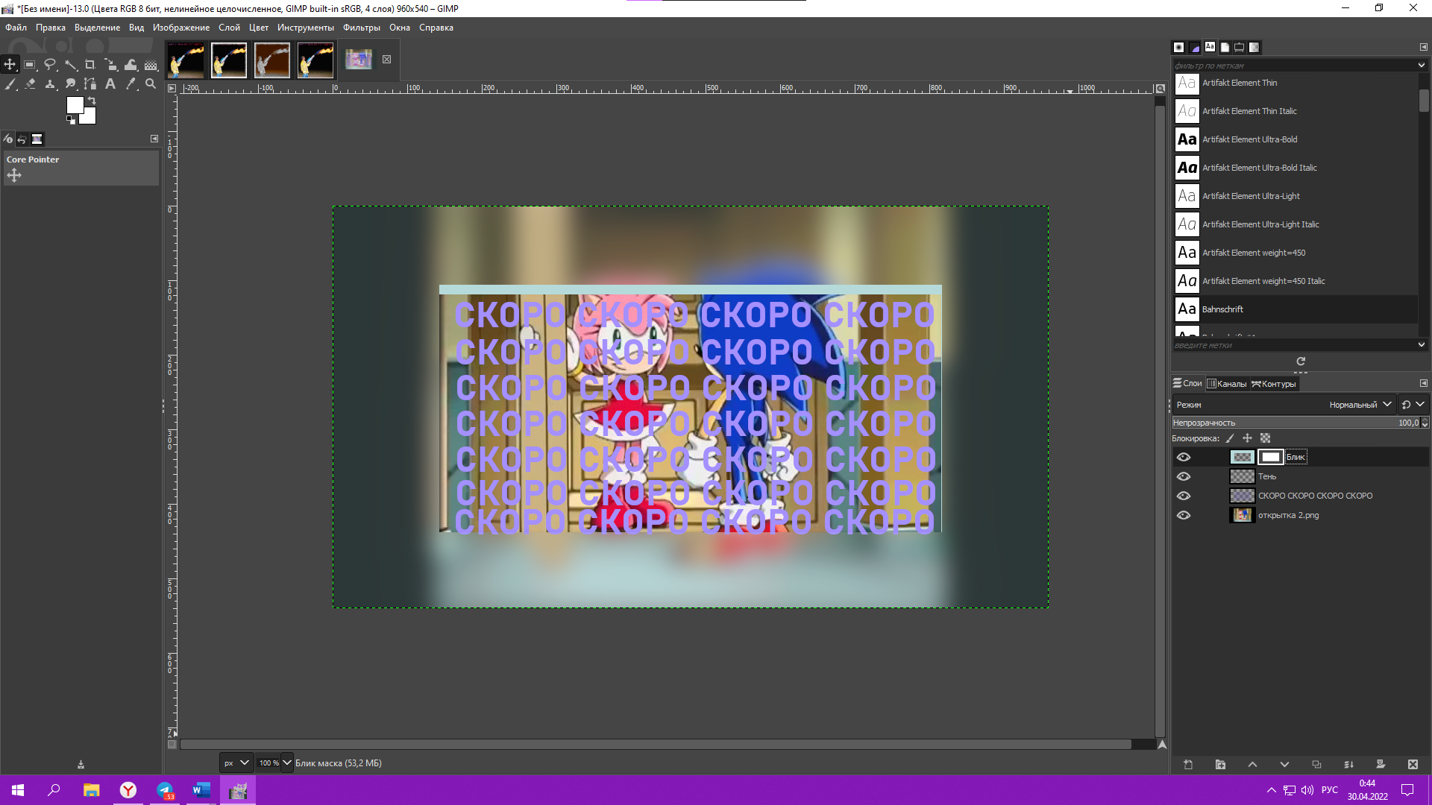The height and width of the screenshot is (805, 1432).
Task: Open the Document History tab
Action: point(1225,47)
